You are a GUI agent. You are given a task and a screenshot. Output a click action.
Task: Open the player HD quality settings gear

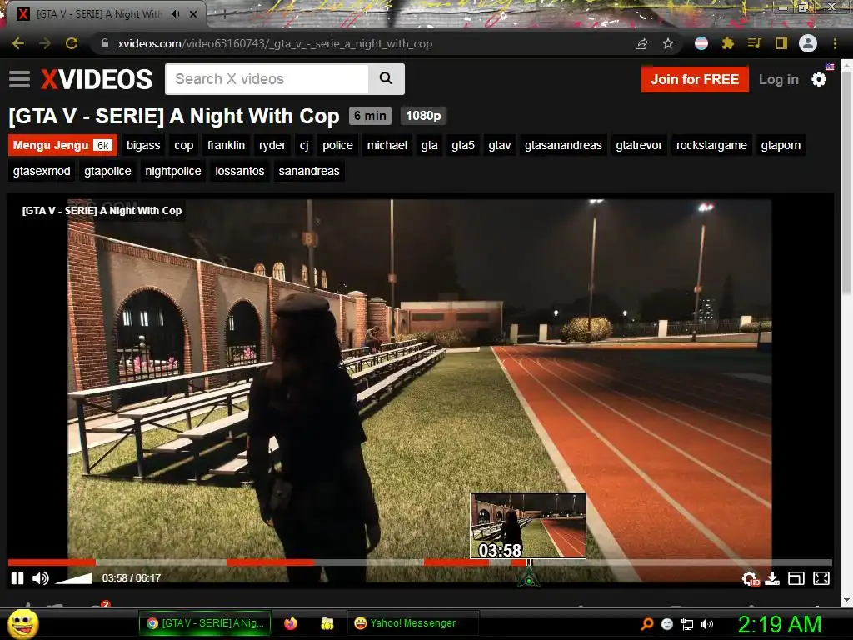(x=751, y=578)
